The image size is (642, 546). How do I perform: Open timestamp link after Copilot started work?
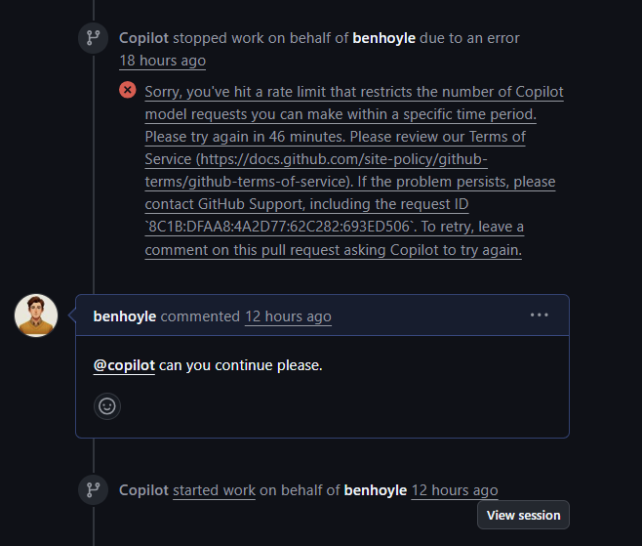(455, 490)
